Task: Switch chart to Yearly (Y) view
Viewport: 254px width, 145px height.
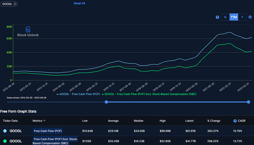Action: pos(242,17)
